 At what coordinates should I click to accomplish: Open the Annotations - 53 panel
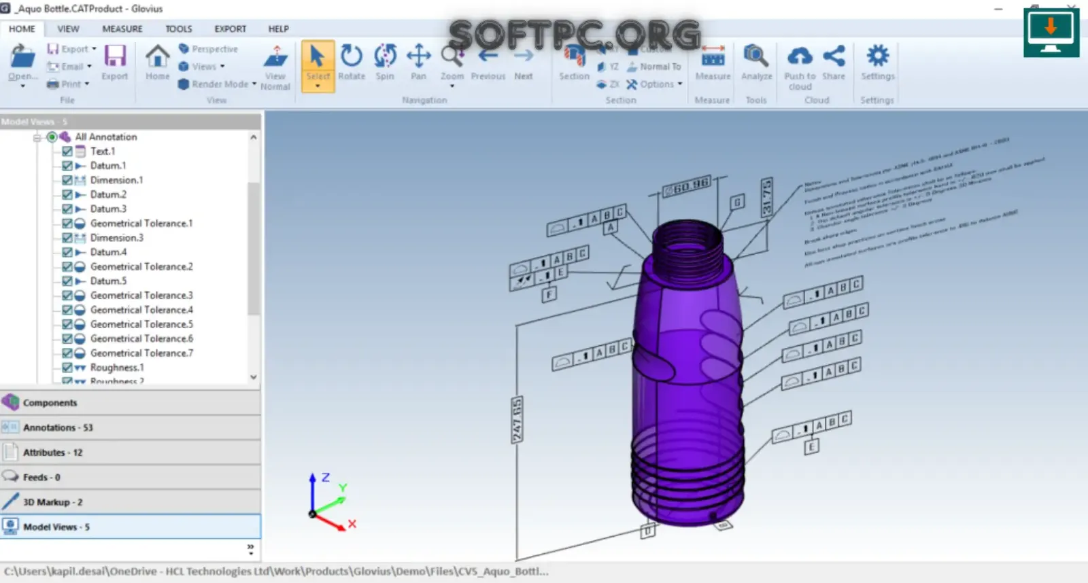tap(131, 427)
